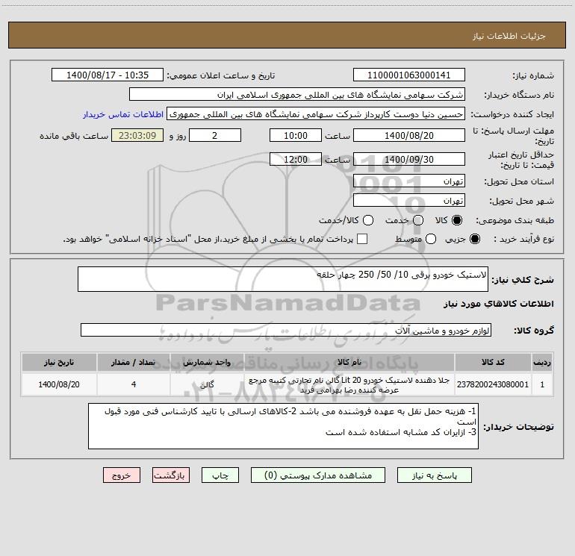Click the deadline time field 10:00
This screenshot has width=575, height=556.
pyautogui.click(x=296, y=135)
